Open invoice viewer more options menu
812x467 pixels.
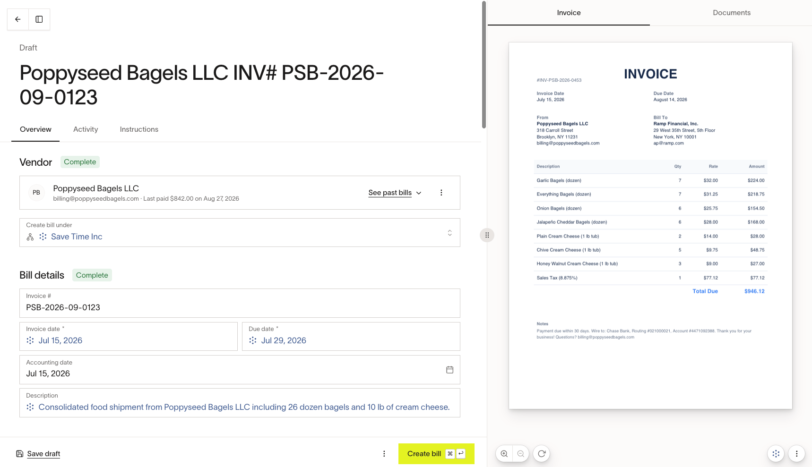(797, 454)
